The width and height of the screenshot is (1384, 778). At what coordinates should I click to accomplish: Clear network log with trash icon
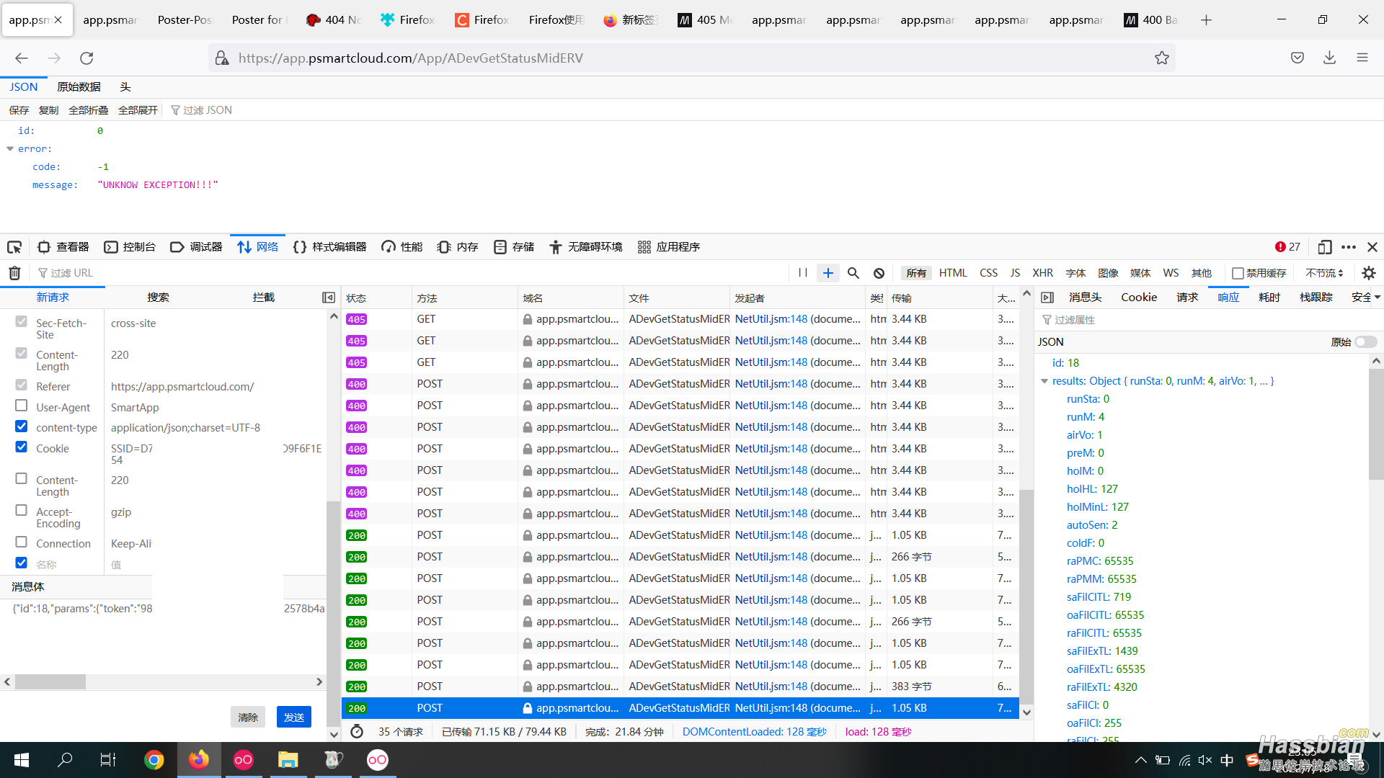(14, 273)
